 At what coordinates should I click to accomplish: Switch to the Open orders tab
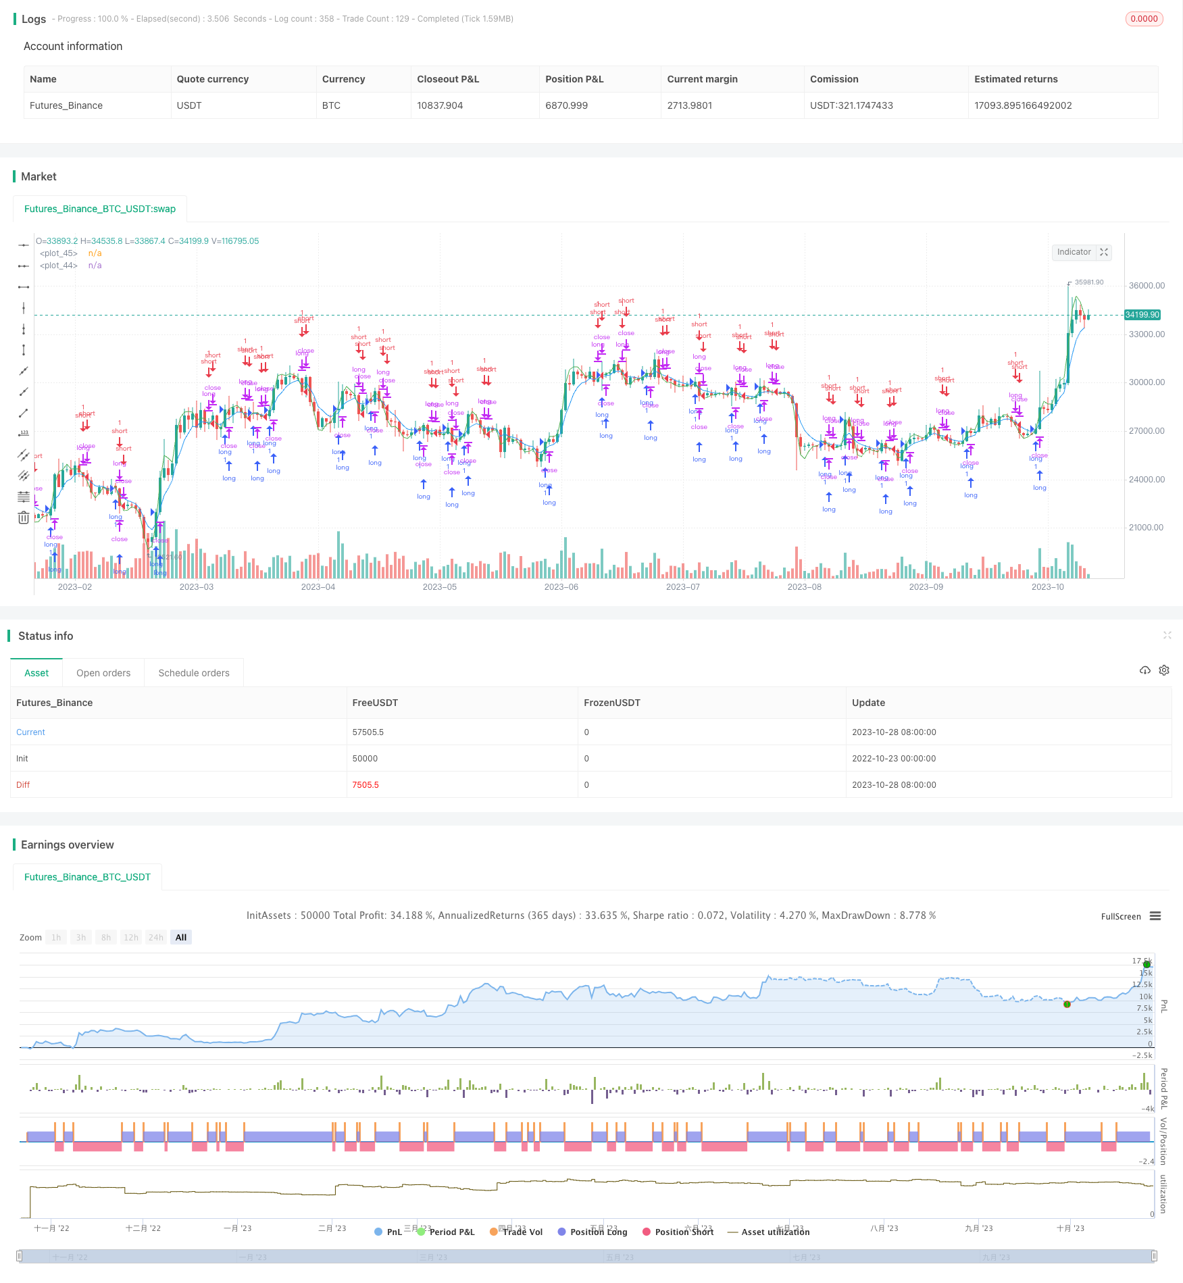click(103, 673)
